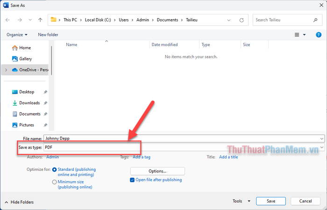Select Local Disk (C:) in breadcrumb
This screenshot has height=210, width=327.
pos(98,20)
